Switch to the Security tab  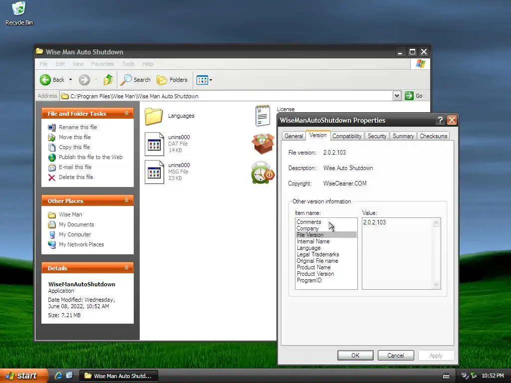click(x=377, y=136)
